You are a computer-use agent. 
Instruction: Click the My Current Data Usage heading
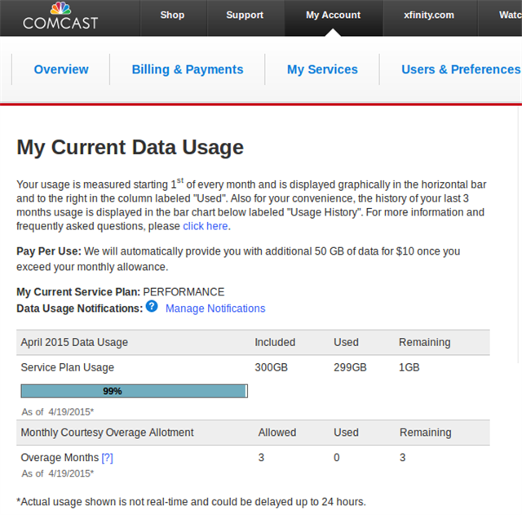[x=130, y=148]
